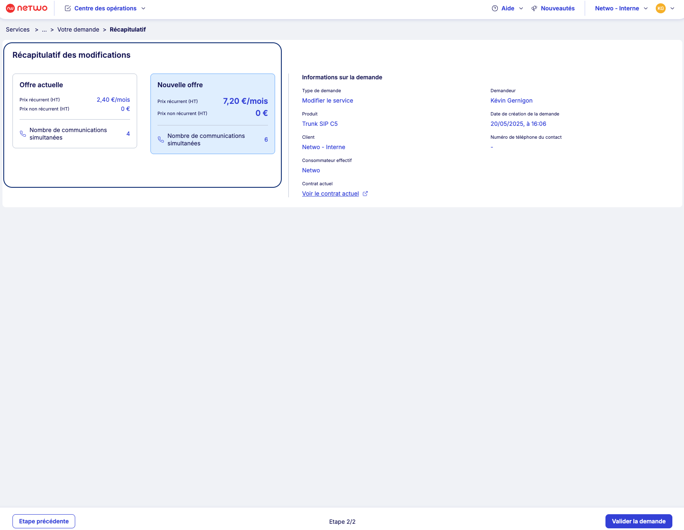684x530 pixels.
Task: Click the phone icon in Offre actuelle
Action: [23, 134]
